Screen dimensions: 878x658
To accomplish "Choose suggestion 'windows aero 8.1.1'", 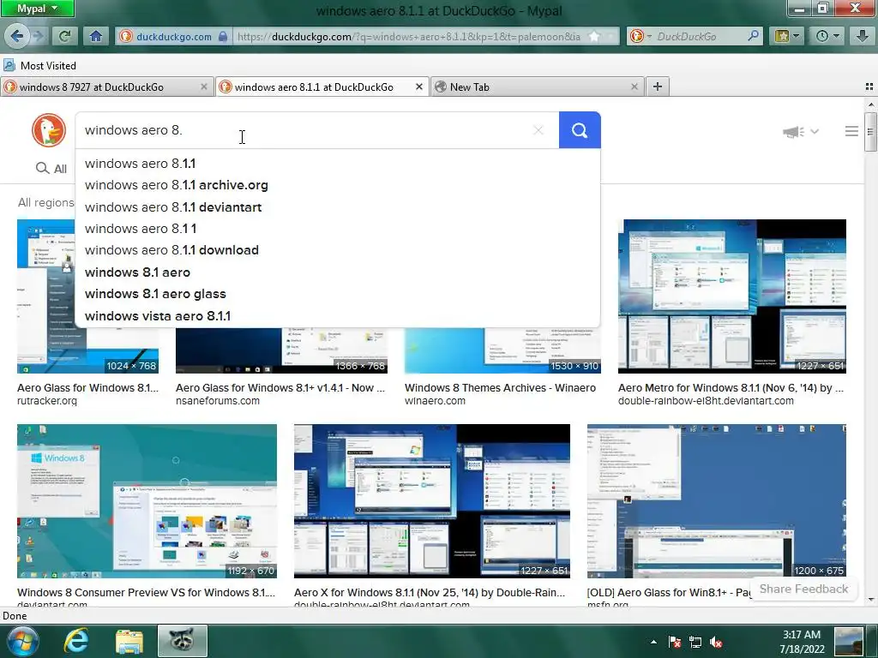I will 338,164.
